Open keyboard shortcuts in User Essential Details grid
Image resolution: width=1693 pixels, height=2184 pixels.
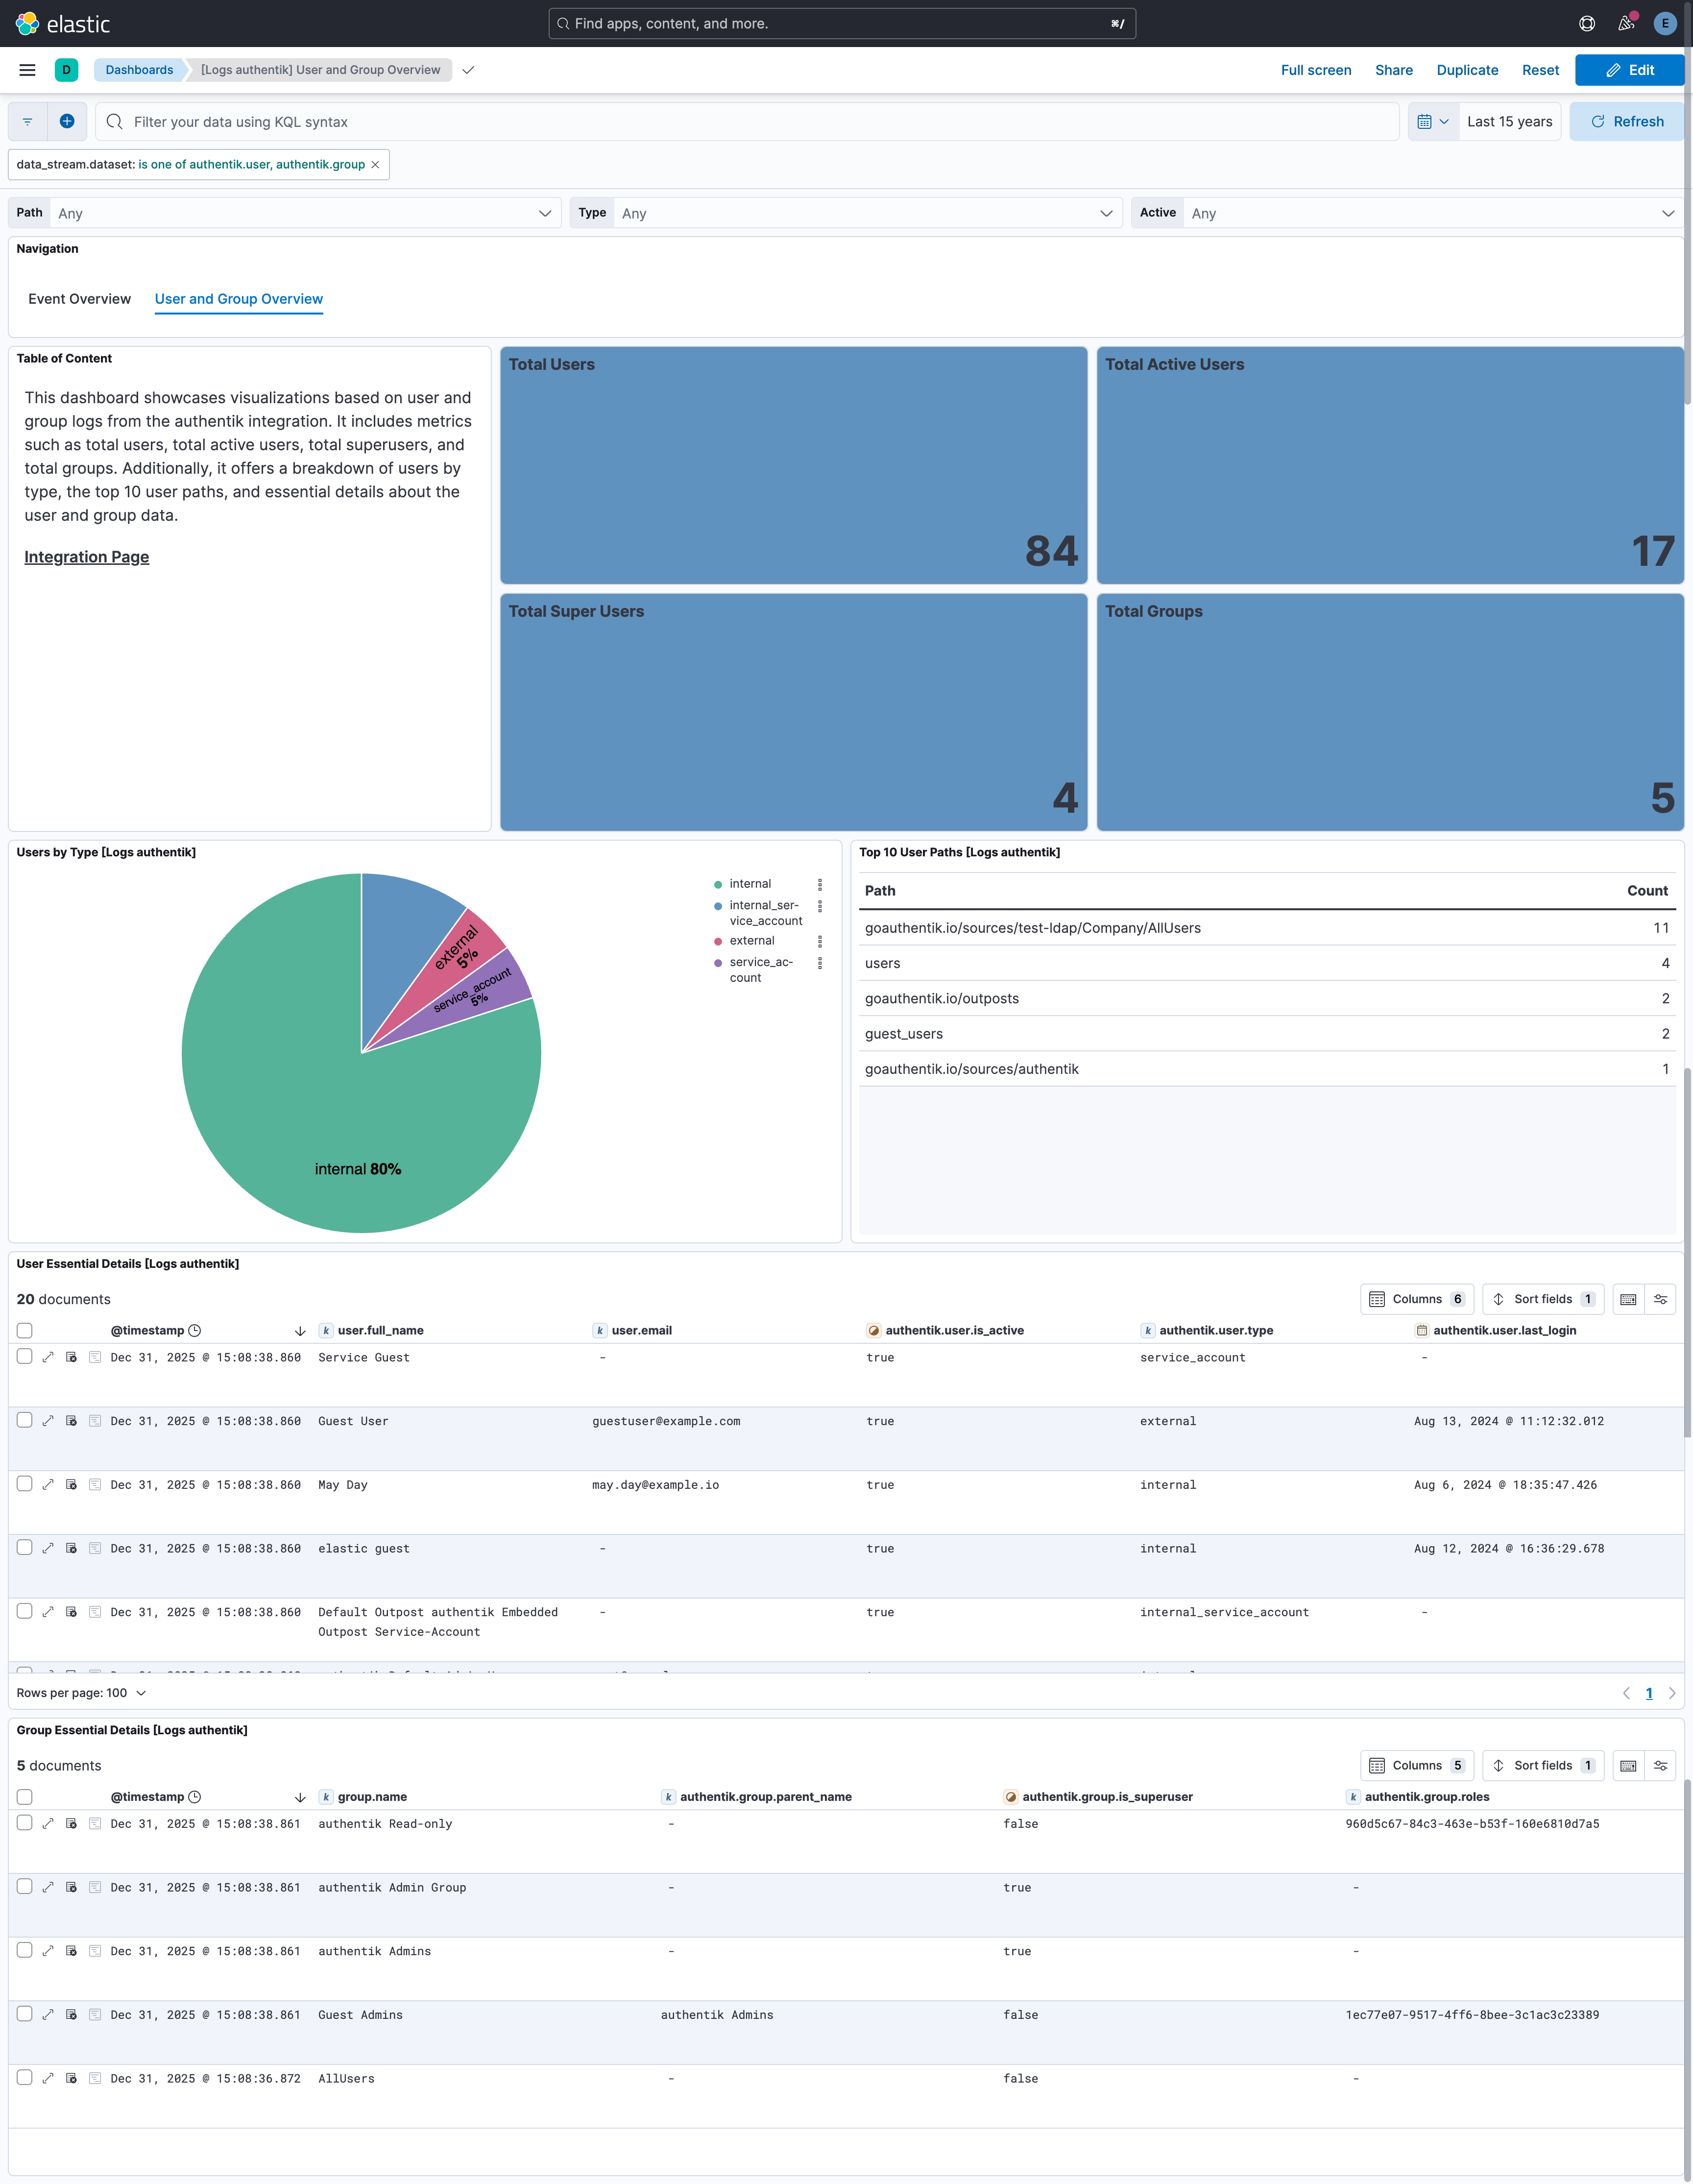click(1628, 1299)
